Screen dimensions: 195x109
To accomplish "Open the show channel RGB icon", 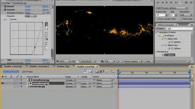I will point(102,61).
